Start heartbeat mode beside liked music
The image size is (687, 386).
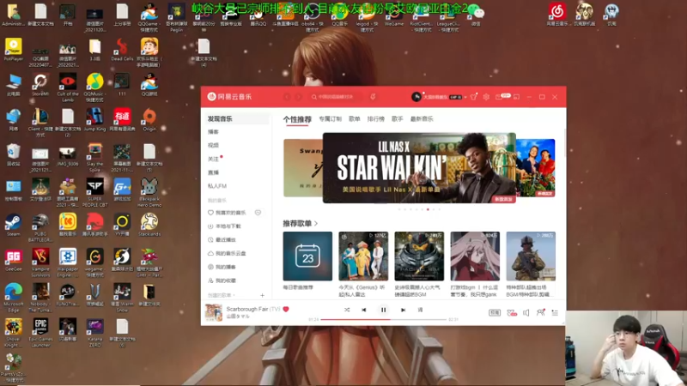pyautogui.click(x=258, y=213)
